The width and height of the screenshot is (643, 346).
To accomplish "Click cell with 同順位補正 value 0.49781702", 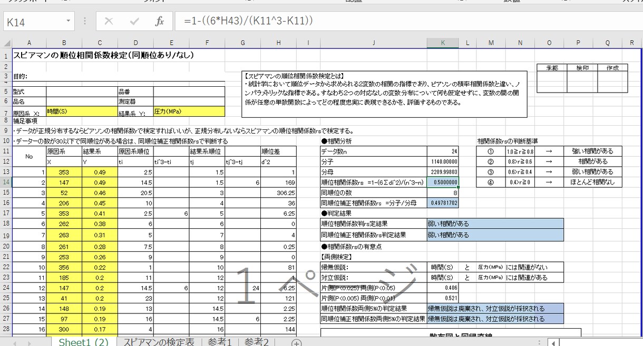I will [x=443, y=202].
